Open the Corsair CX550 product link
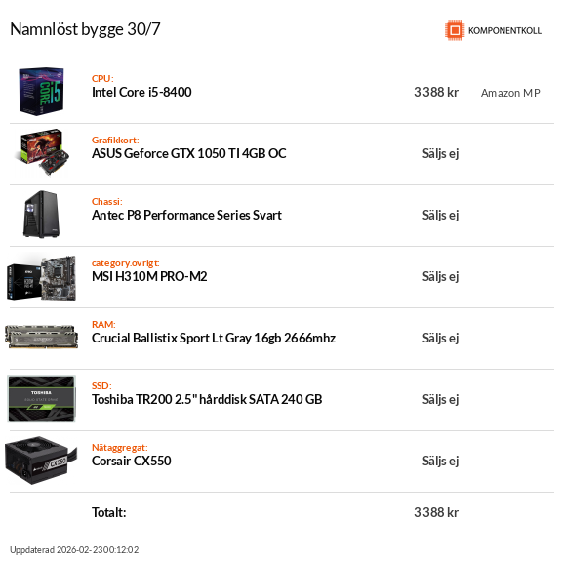 point(132,461)
